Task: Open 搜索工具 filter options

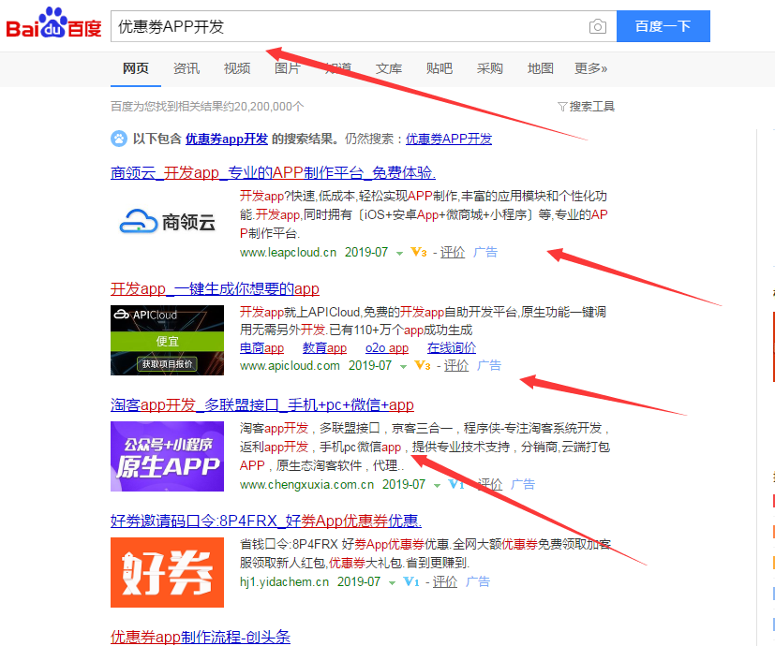Action: 587,106
